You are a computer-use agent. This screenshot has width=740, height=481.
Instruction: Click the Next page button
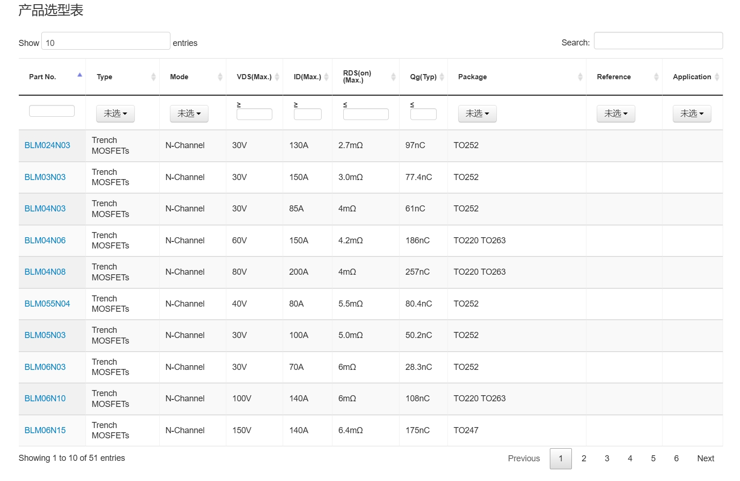pyautogui.click(x=705, y=458)
